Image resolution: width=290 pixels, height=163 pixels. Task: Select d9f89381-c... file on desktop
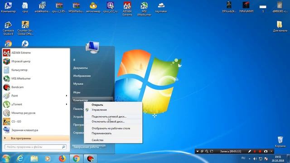pos(280,7)
